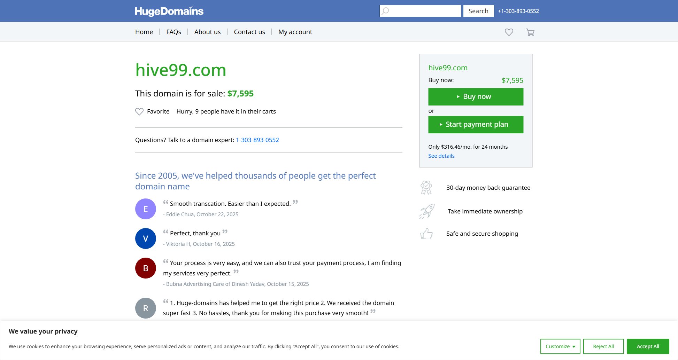The width and height of the screenshot is (678, 360).
Task: Click Eddie Chua's purple avatar icon
Action: pyautogui.click(x=145, y=209)
